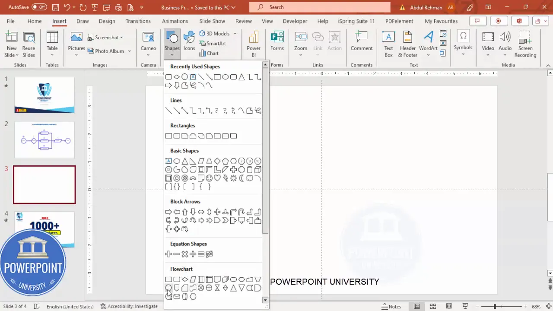Select the Left-Right Arrow block arrow
Screen dimensions: 553x311
201,212
